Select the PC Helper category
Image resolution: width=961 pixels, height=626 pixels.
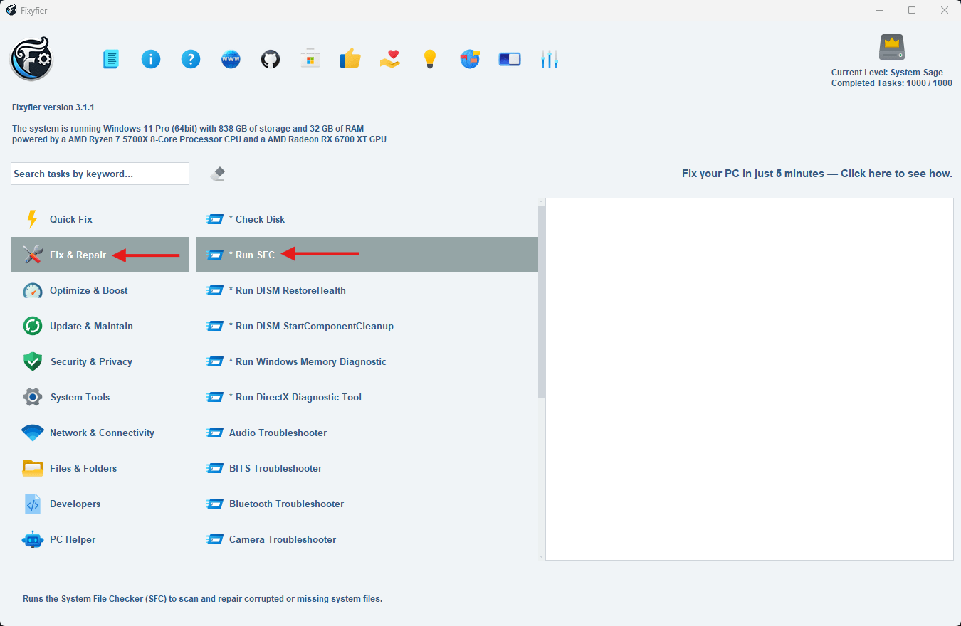pos(100,539)
